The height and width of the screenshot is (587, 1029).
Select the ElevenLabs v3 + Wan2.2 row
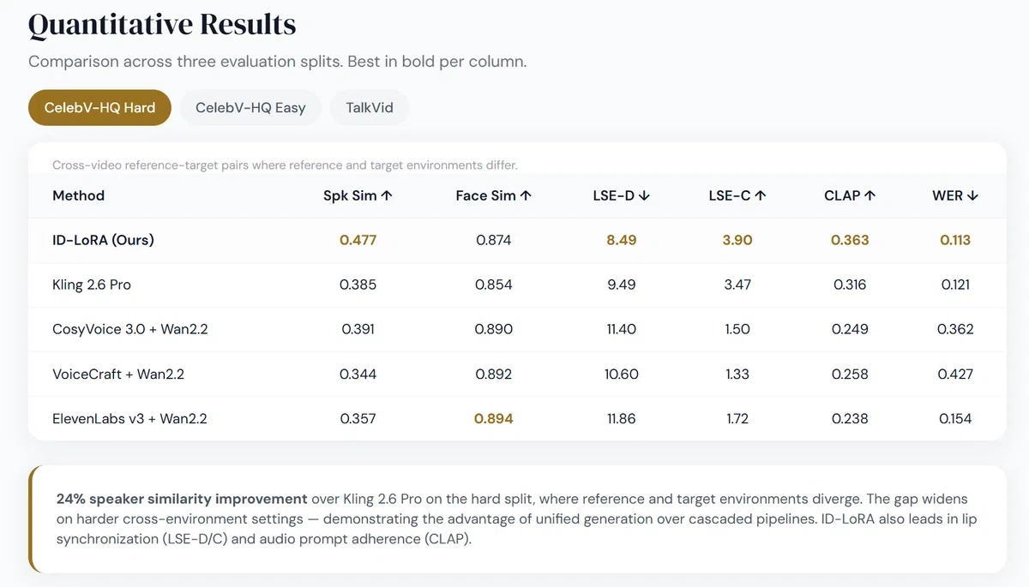point(517,418)
